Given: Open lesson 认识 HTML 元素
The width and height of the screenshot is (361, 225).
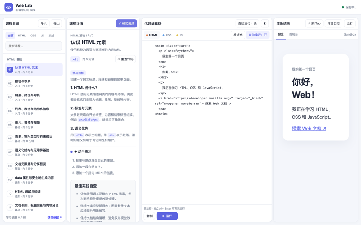Looking at the screenshot, I should [34, 70].
